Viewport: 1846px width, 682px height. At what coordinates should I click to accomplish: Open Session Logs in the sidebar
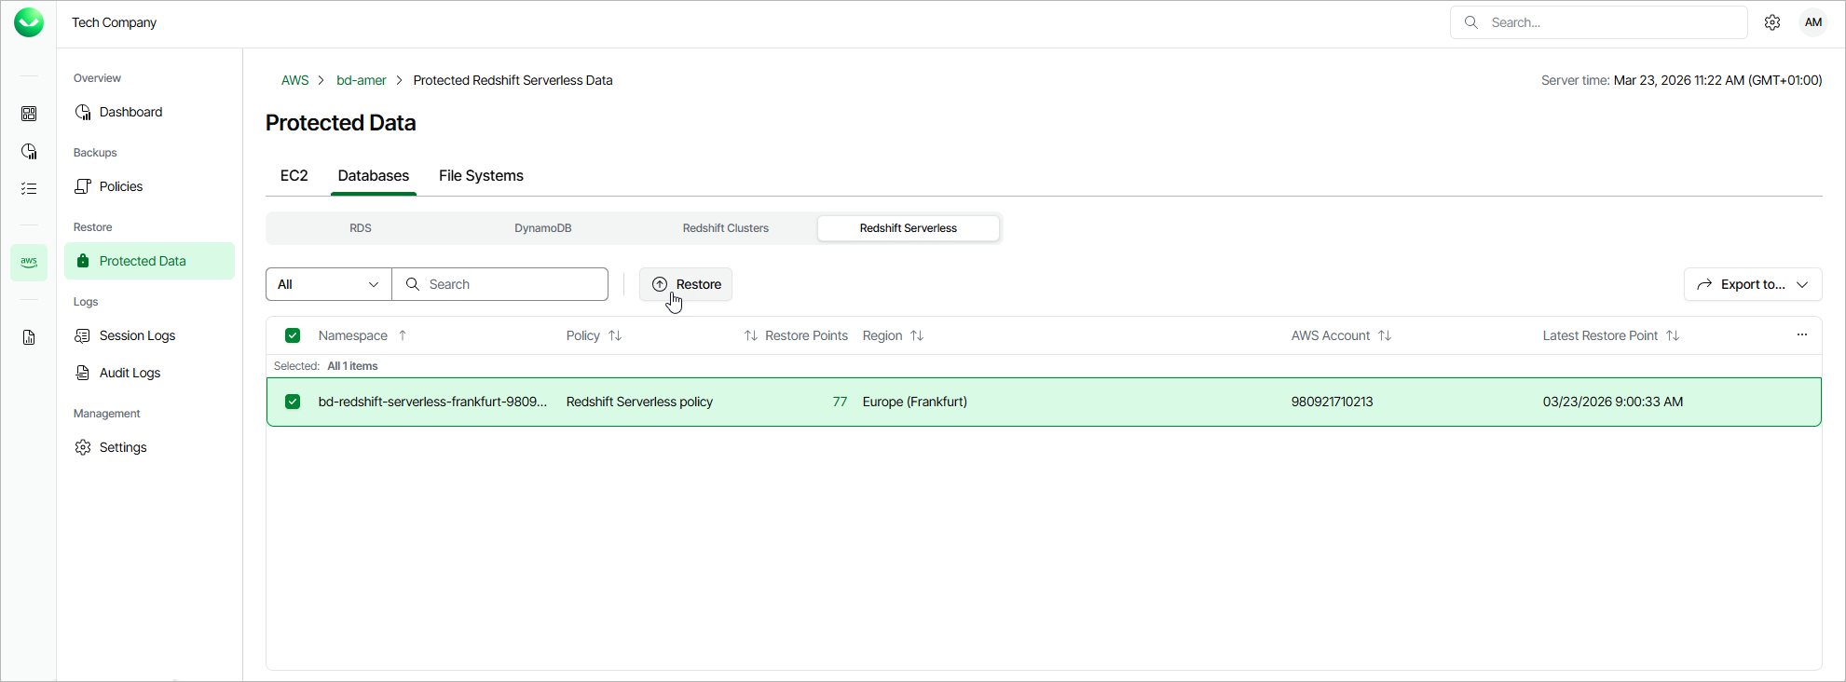149,335
